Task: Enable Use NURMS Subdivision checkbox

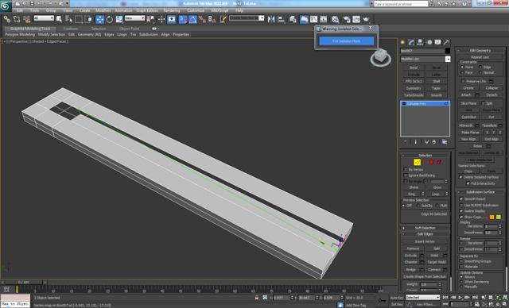Action: pyautogui.click(x=461, y=205)
